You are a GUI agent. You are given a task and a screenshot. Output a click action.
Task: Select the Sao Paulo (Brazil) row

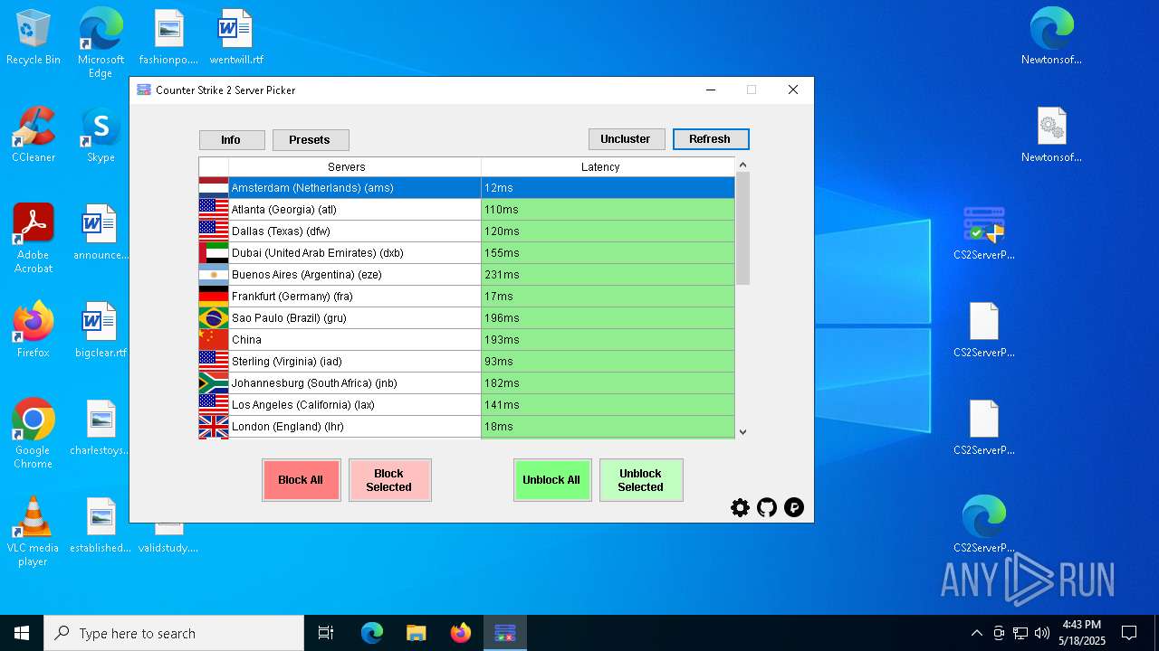coord(467,318)
